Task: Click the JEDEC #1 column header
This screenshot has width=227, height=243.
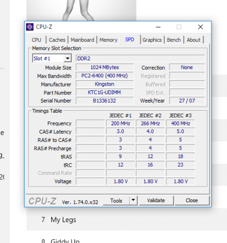Action: click(x=120, y=116)
